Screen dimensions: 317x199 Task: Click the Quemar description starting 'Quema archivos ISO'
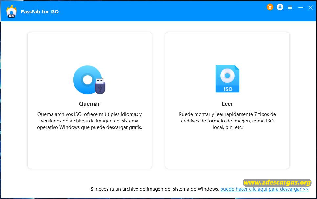click(x=90, y=121)
